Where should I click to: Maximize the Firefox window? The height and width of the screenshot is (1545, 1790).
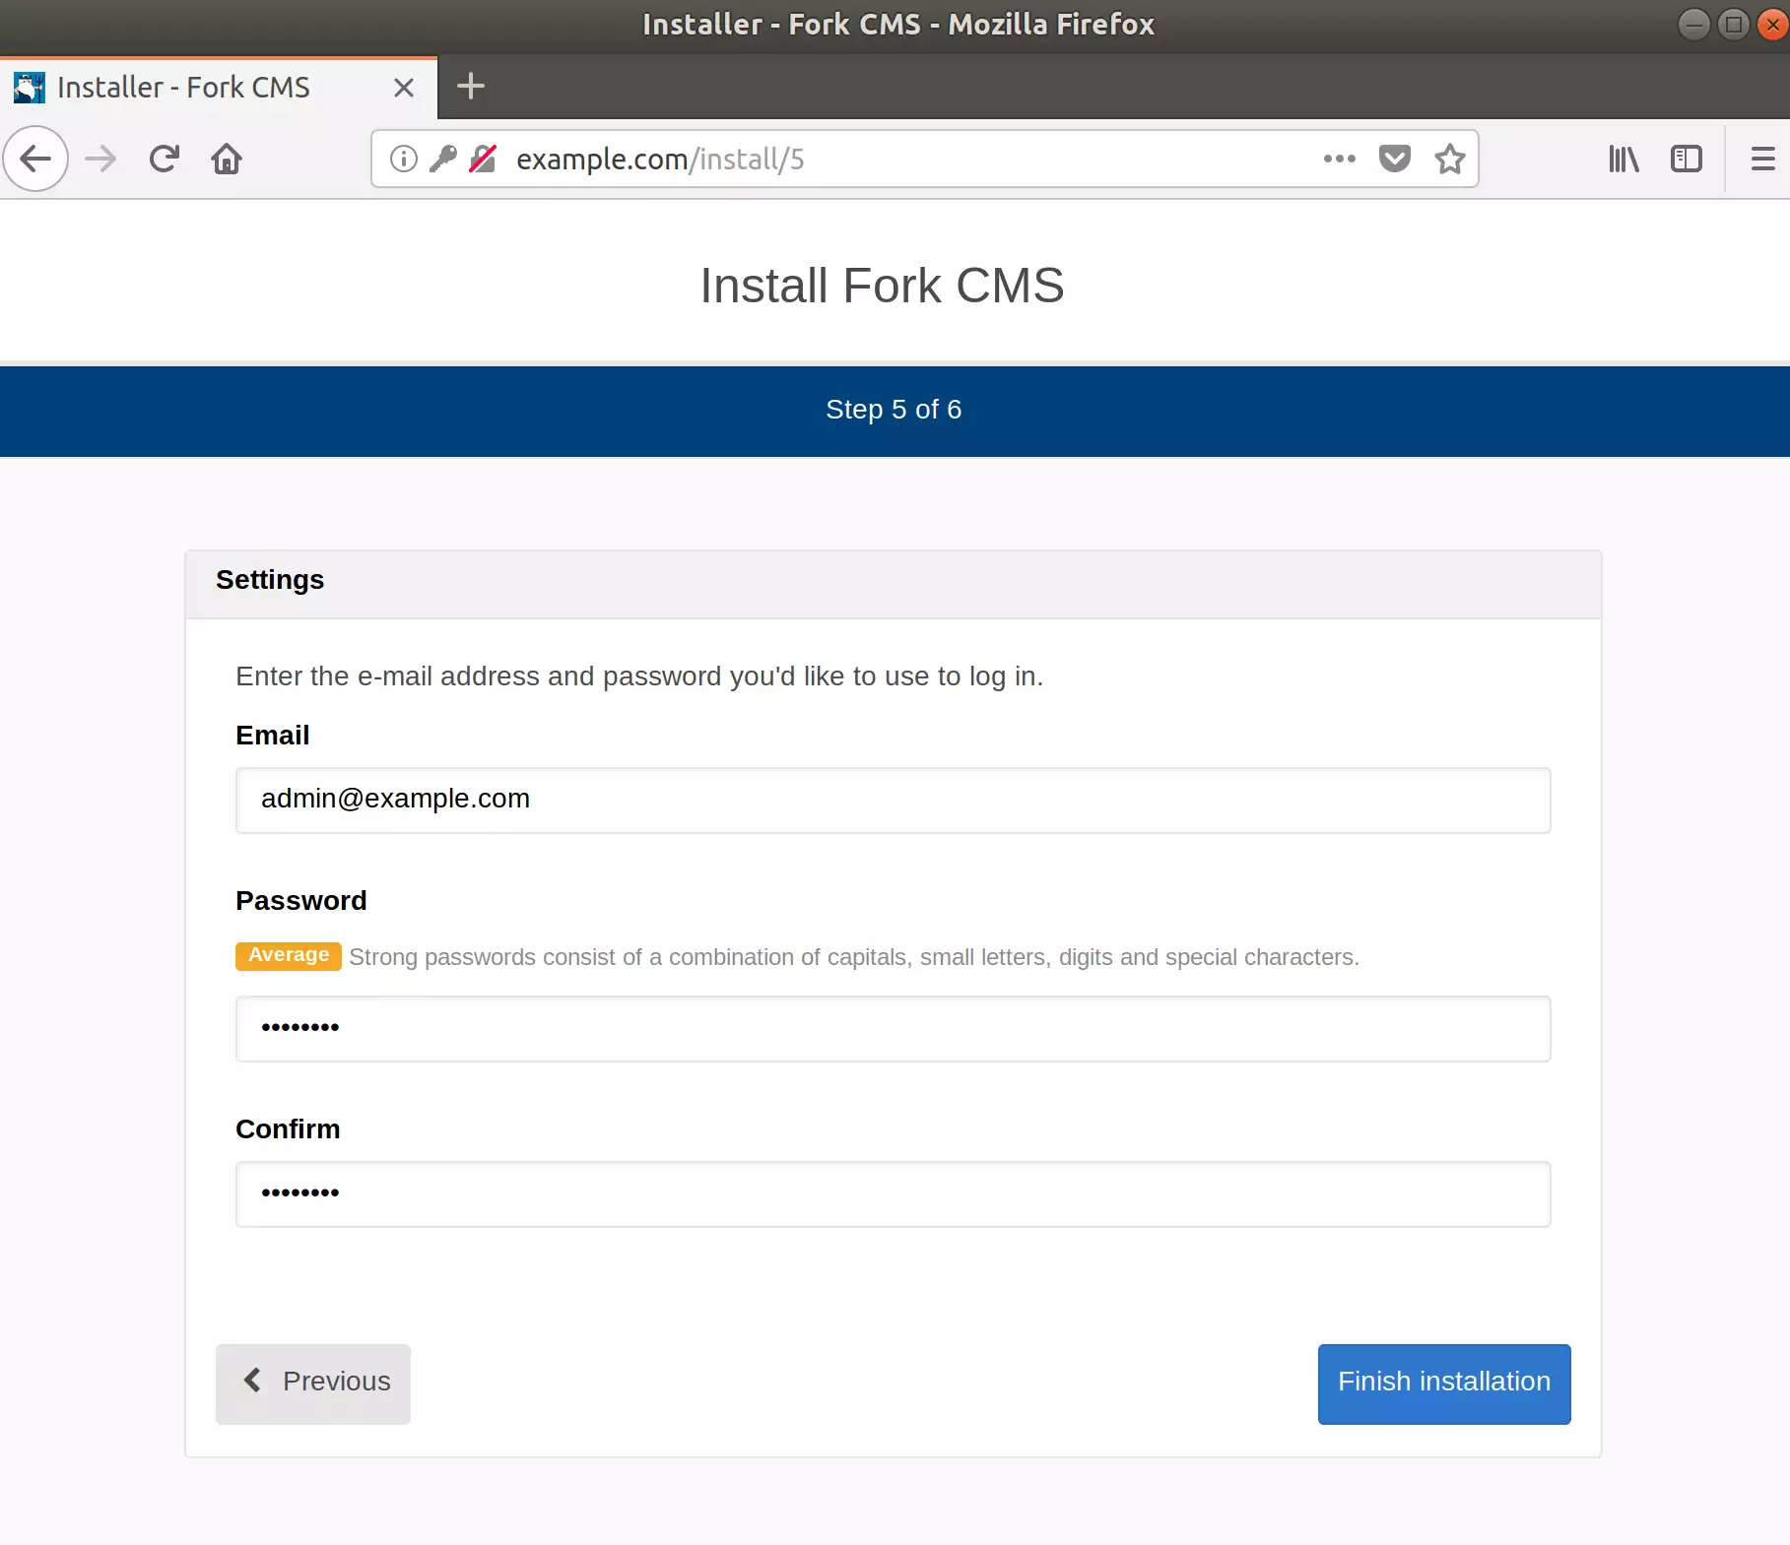(x=1734, y=24)
